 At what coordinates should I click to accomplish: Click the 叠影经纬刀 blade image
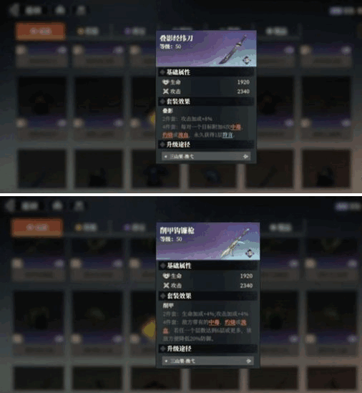coord(233,49)
